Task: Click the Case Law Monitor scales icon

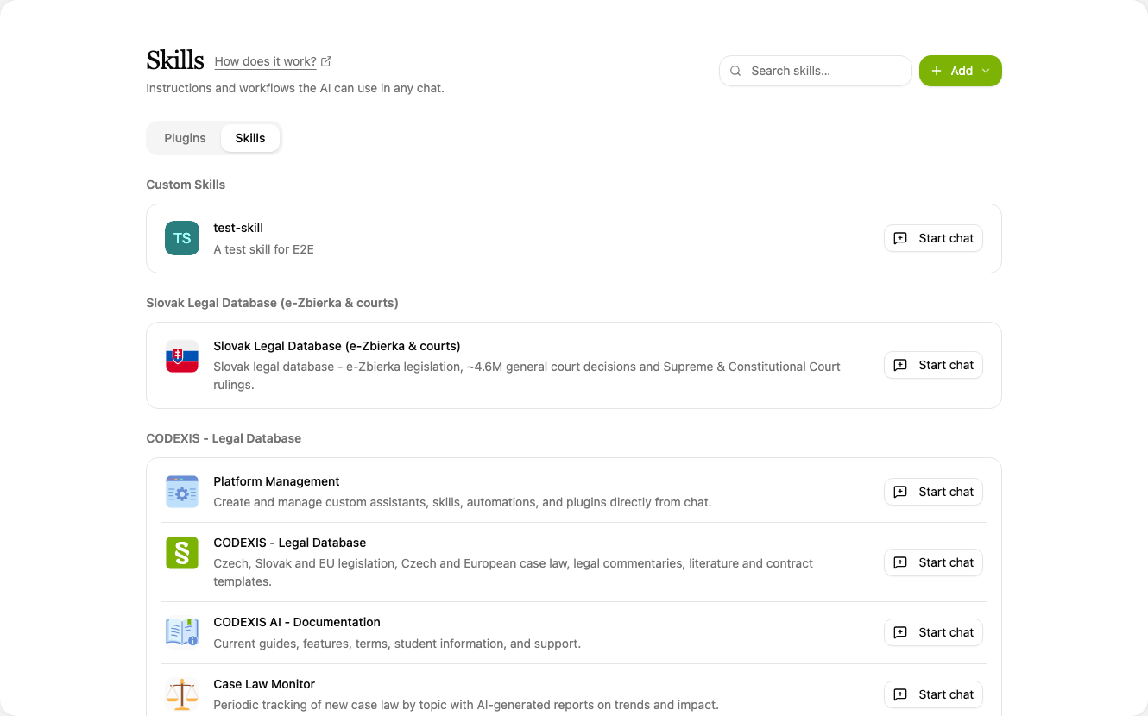Action: pyautogui.click(x=182, y=694)
